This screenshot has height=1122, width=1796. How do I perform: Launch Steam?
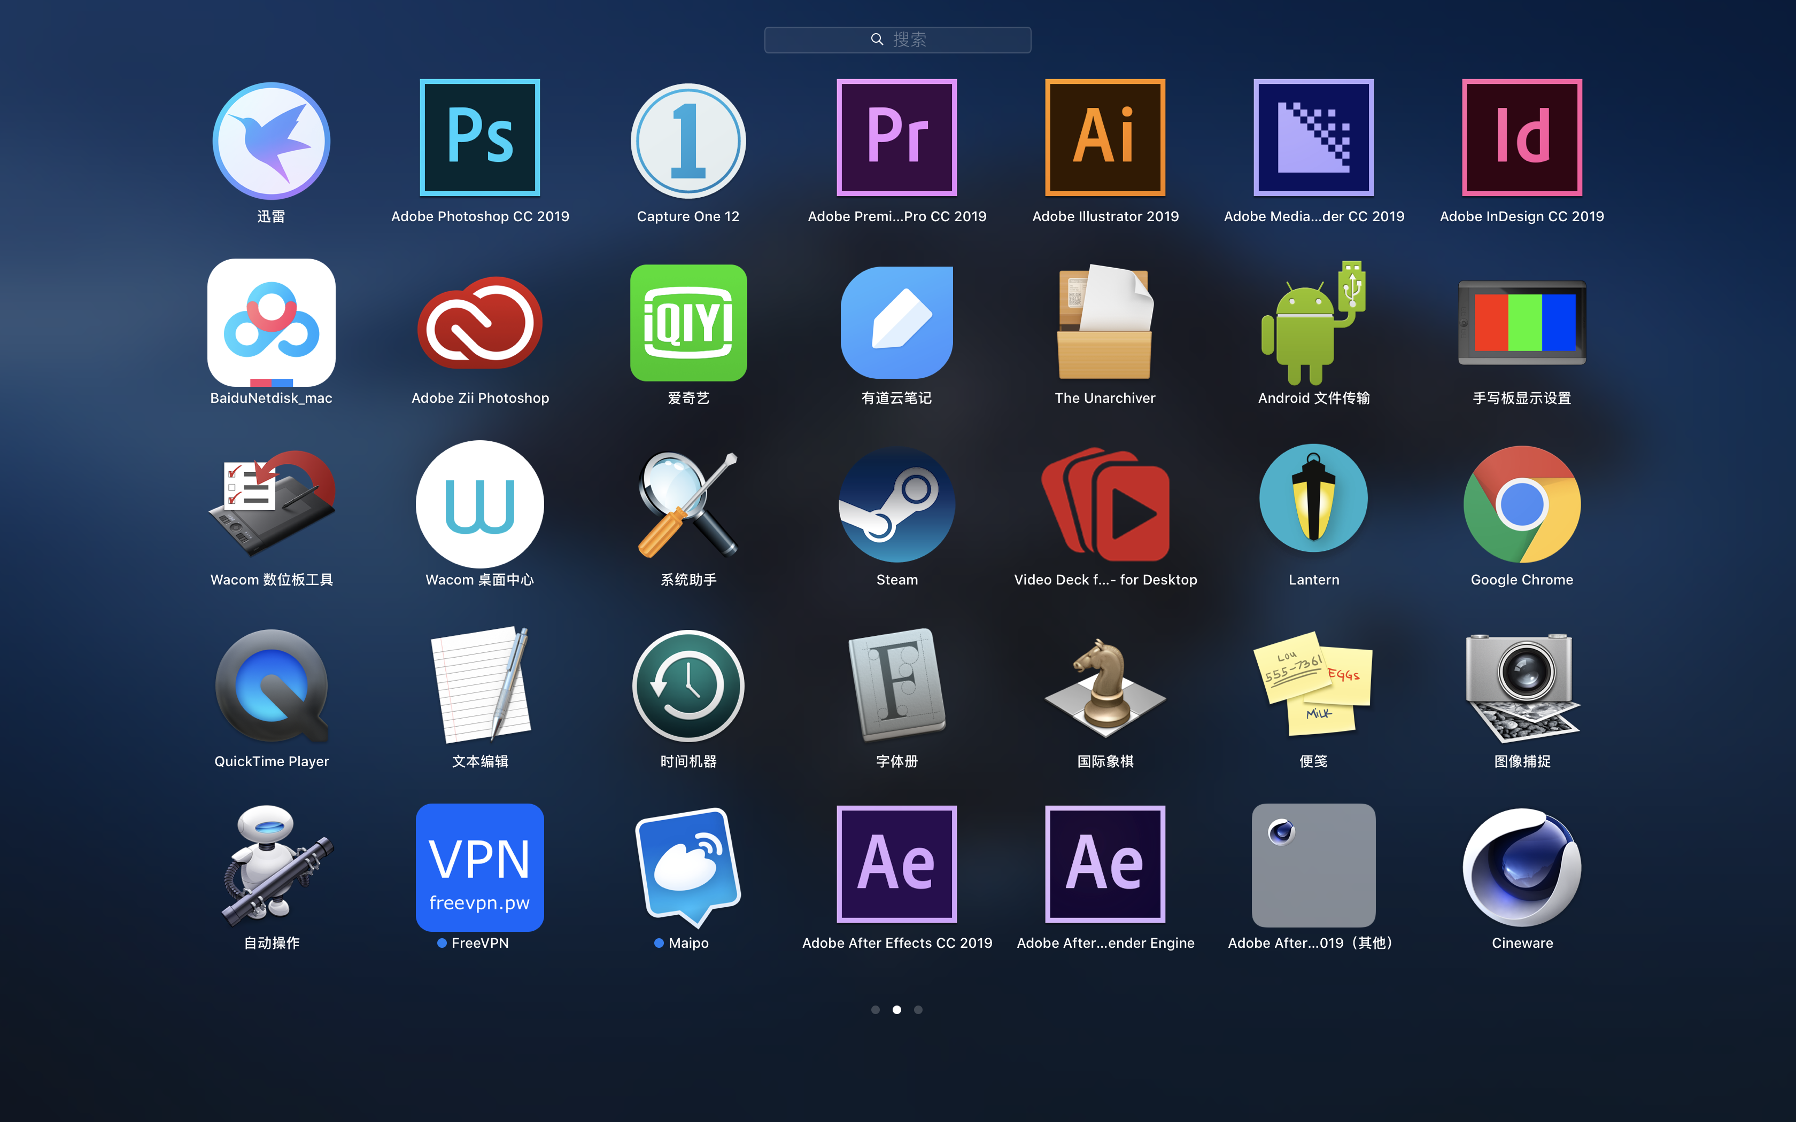tap(896, 504)
